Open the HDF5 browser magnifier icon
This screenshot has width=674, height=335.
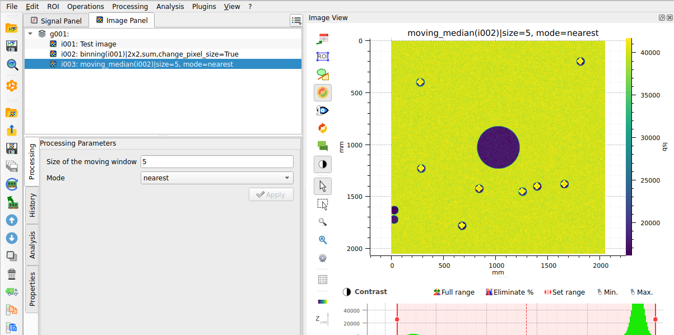(12, 64)
